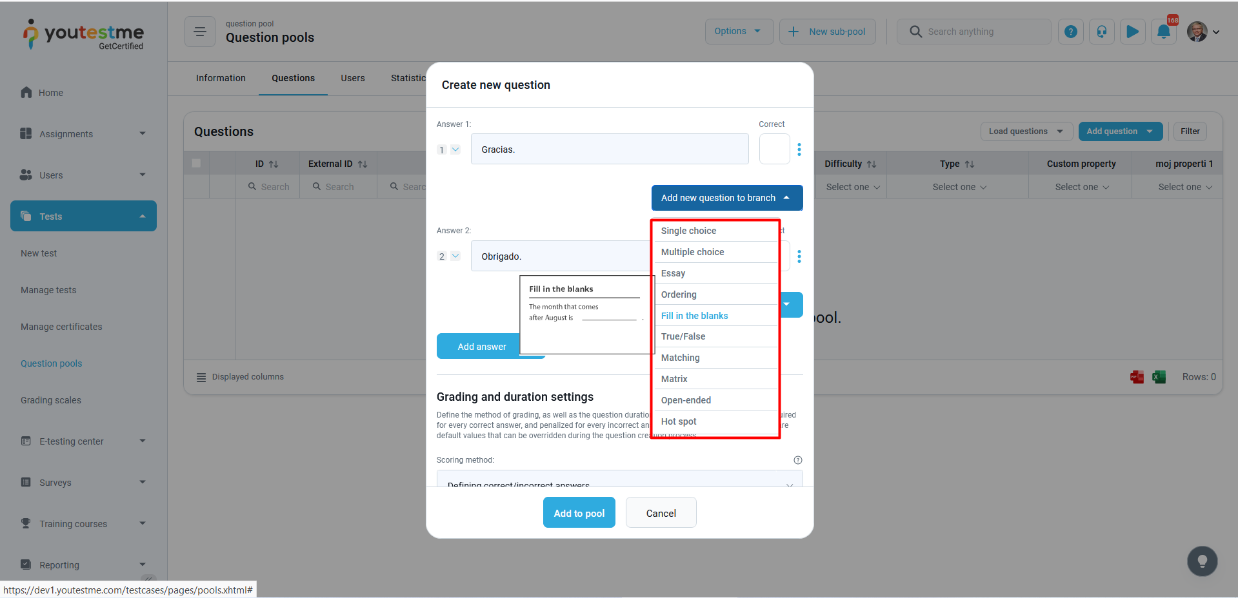Click the Assignments icon in sidebar
This screenshot has width=1238, height=598.
pyautogui.click(x=26, y=133)
